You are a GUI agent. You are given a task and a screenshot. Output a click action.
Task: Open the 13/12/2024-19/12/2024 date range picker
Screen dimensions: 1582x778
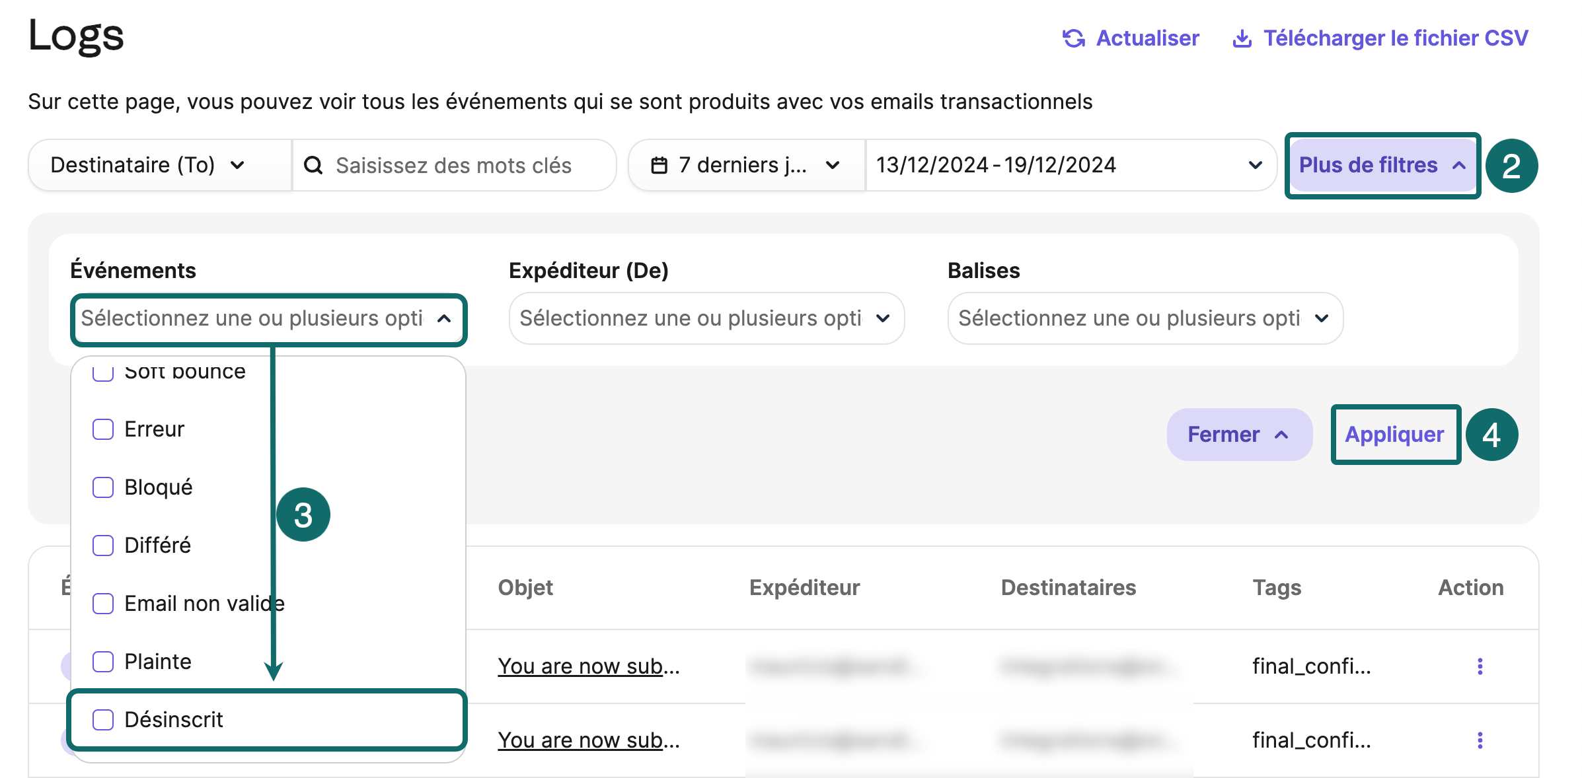pyautogui.click(x=1071, y=165)
